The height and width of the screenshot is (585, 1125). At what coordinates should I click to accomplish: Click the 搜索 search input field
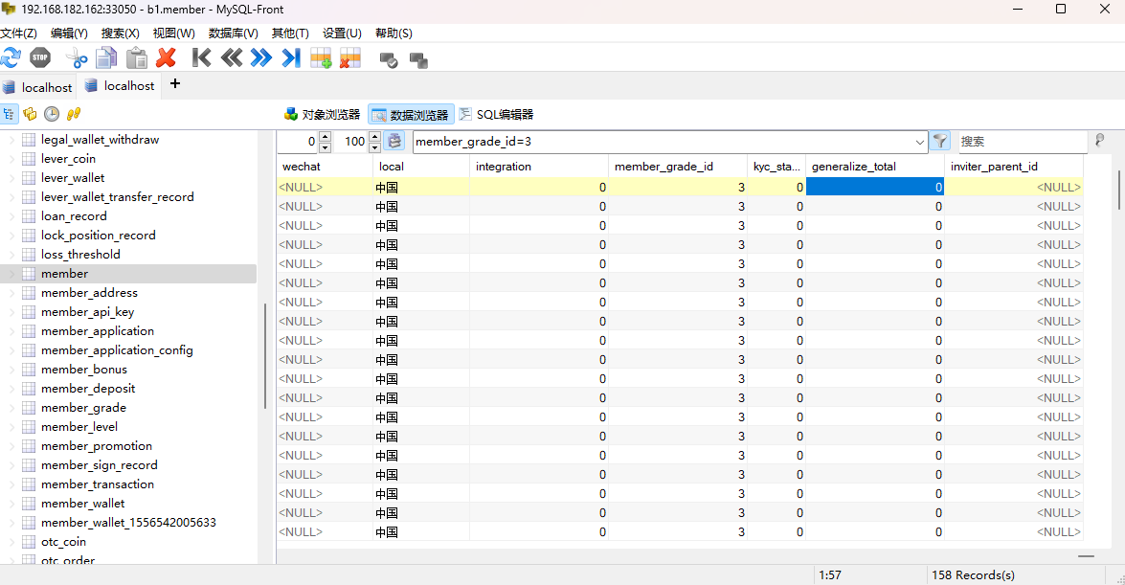1021,142
